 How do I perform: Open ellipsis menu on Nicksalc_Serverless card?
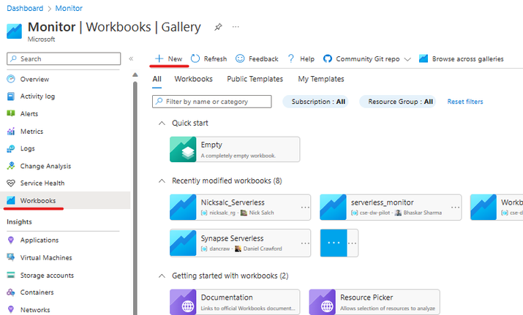(305, 208)
